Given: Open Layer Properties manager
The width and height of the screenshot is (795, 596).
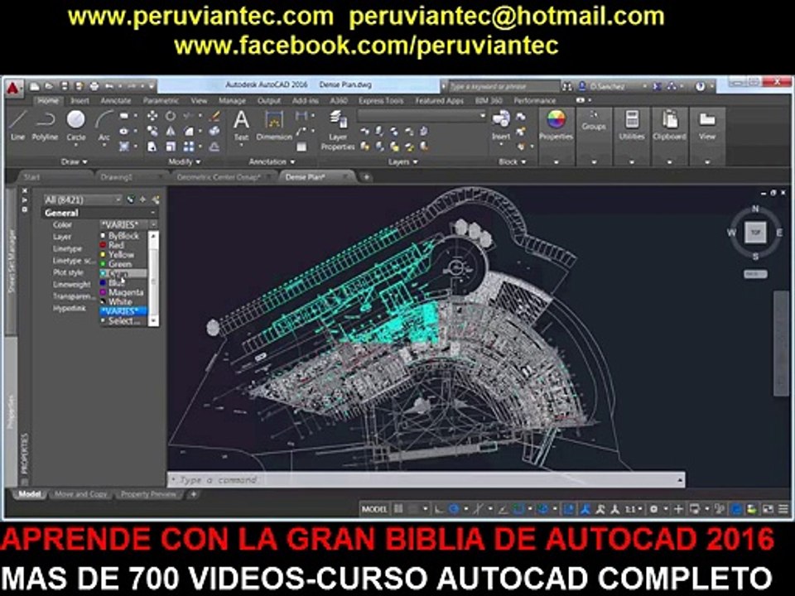Looking at the screenshot, I should pos(338,130).
